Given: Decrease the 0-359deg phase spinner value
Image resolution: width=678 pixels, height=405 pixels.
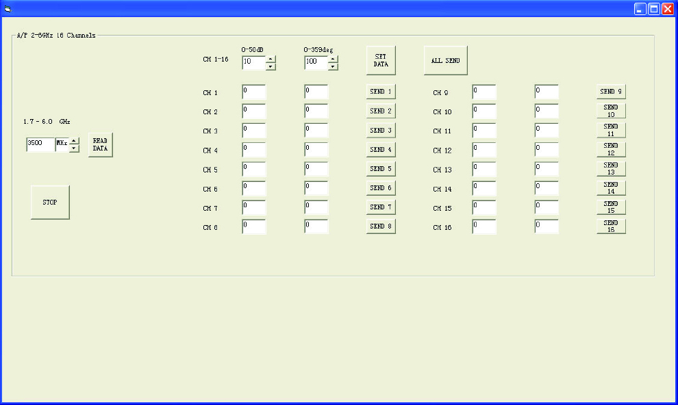Looking at the screenshot, I should [333, 66].
